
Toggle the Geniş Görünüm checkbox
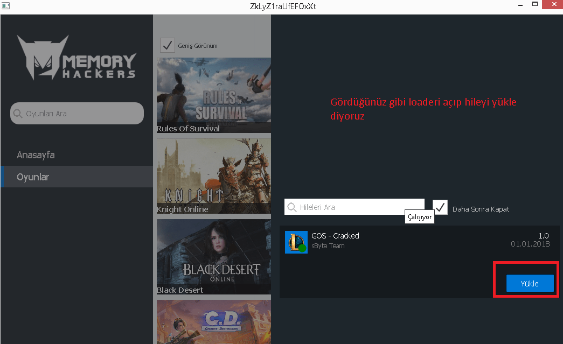(x=168, y=46)
